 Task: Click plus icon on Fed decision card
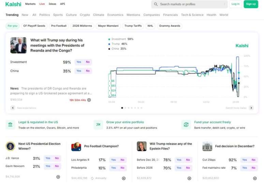(x=255, y=178)
